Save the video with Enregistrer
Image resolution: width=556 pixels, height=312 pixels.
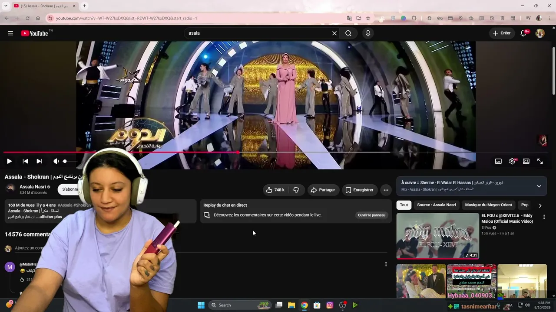click(x=359, y=190)
